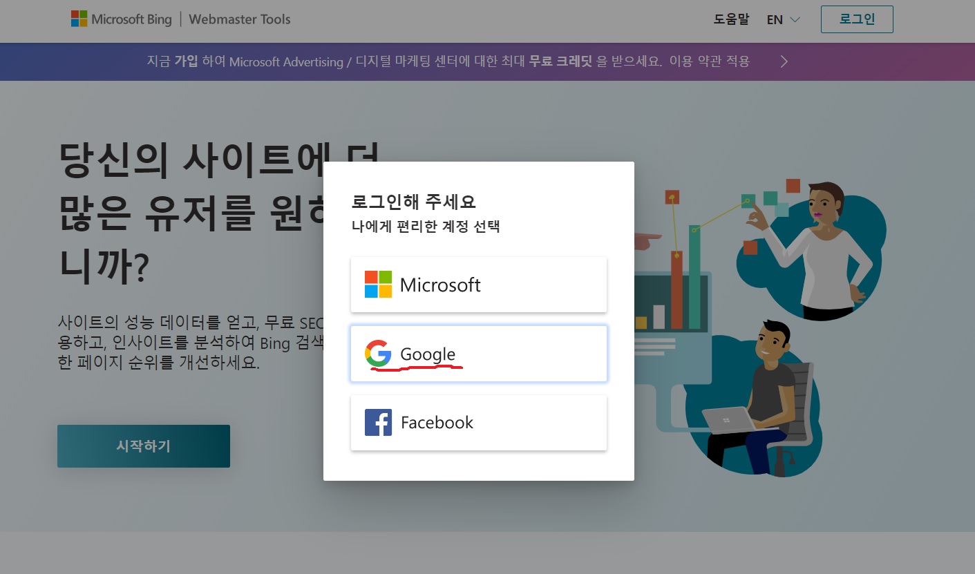The height and width of the screenshot is (574, 975).
Task: Click the Webmaster Tools header title
Action: pyautogui.click(x=239, y=19)
